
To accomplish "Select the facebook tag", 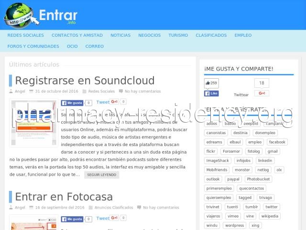I will 277,142.
